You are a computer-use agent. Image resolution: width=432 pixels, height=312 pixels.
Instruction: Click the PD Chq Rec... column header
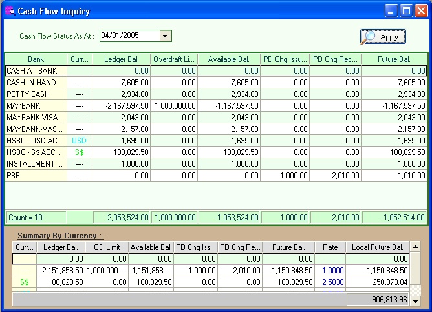[x=335, y=59]
